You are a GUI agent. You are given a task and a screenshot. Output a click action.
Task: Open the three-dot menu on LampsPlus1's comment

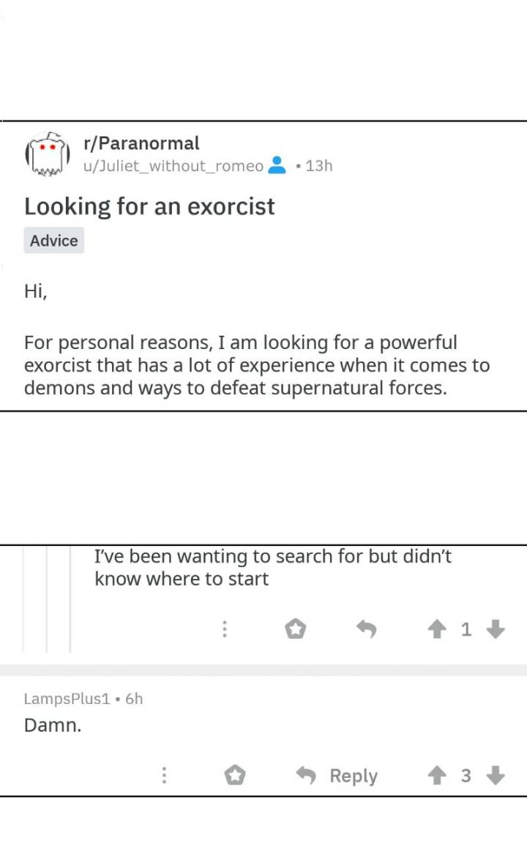[x=165, y=776]
